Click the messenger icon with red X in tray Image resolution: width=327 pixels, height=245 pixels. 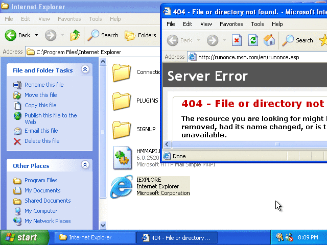(289, 237)
